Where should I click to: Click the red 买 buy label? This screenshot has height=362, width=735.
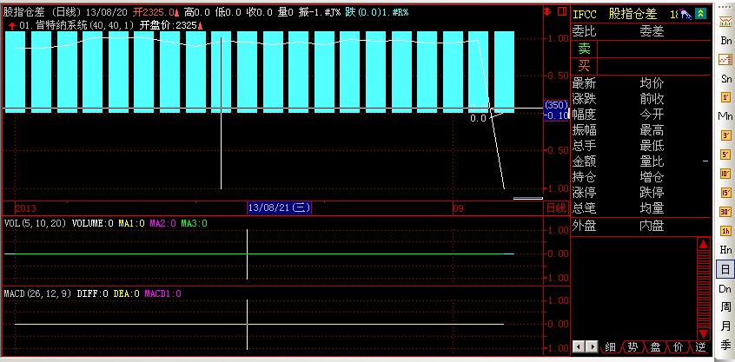[584, 65]
